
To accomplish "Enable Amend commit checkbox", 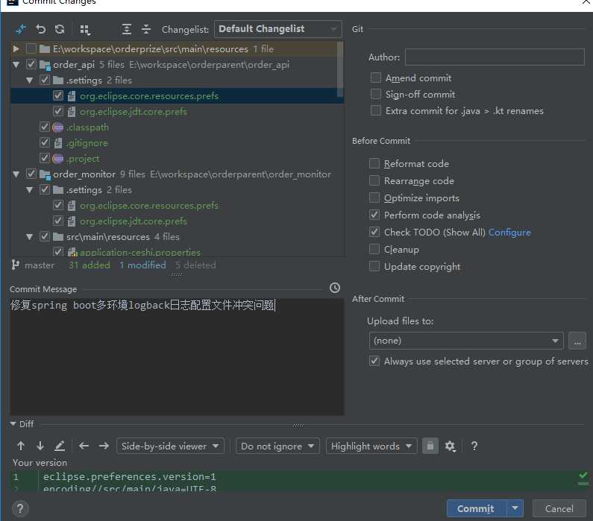I will pos(375,78).
